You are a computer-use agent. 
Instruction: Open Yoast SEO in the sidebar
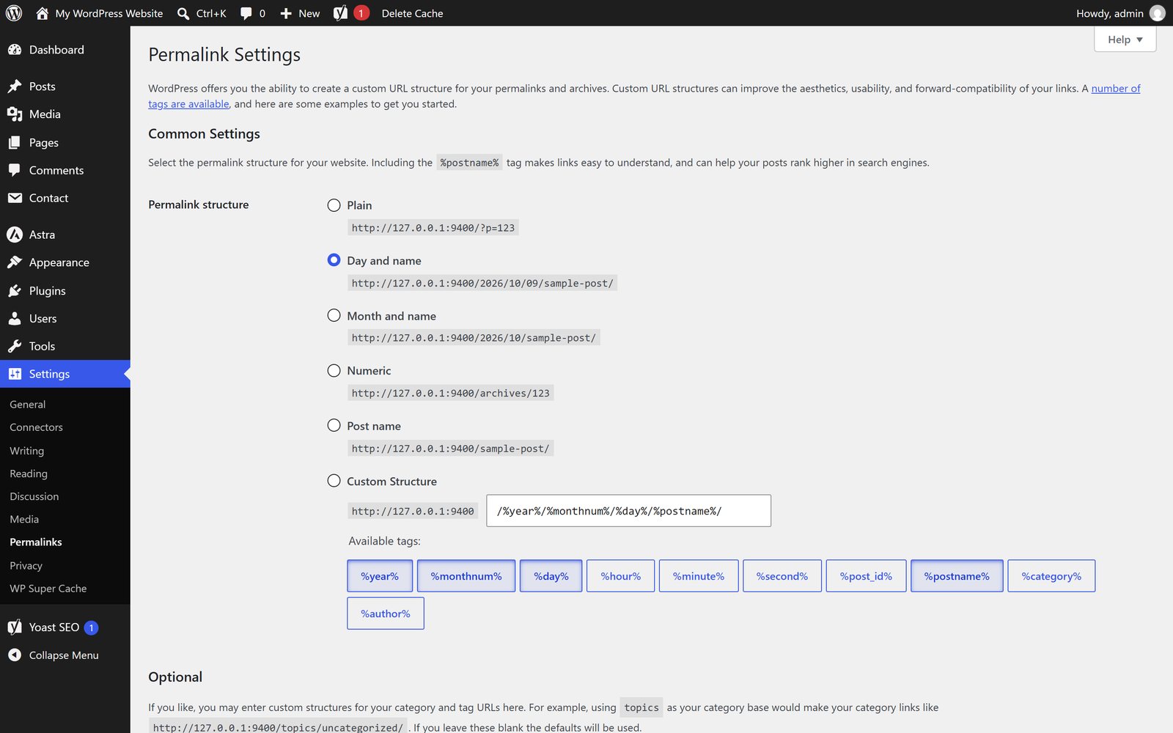[x=54, y=627]
